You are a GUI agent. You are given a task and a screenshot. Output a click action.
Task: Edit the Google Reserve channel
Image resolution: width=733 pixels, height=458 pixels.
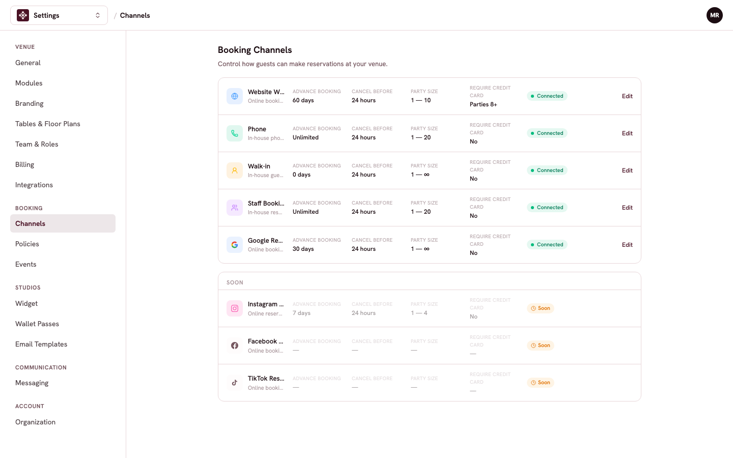coord(627,245)
